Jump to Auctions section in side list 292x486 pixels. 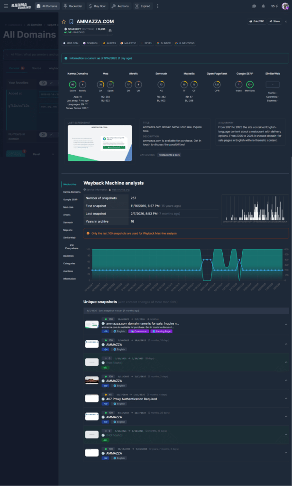coord(68,271)
